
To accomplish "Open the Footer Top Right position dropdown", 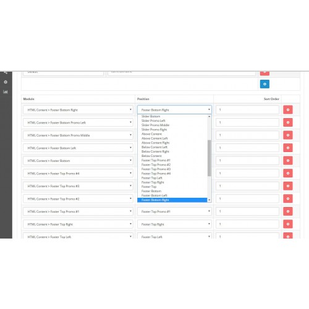I will (x=174, y=224).
